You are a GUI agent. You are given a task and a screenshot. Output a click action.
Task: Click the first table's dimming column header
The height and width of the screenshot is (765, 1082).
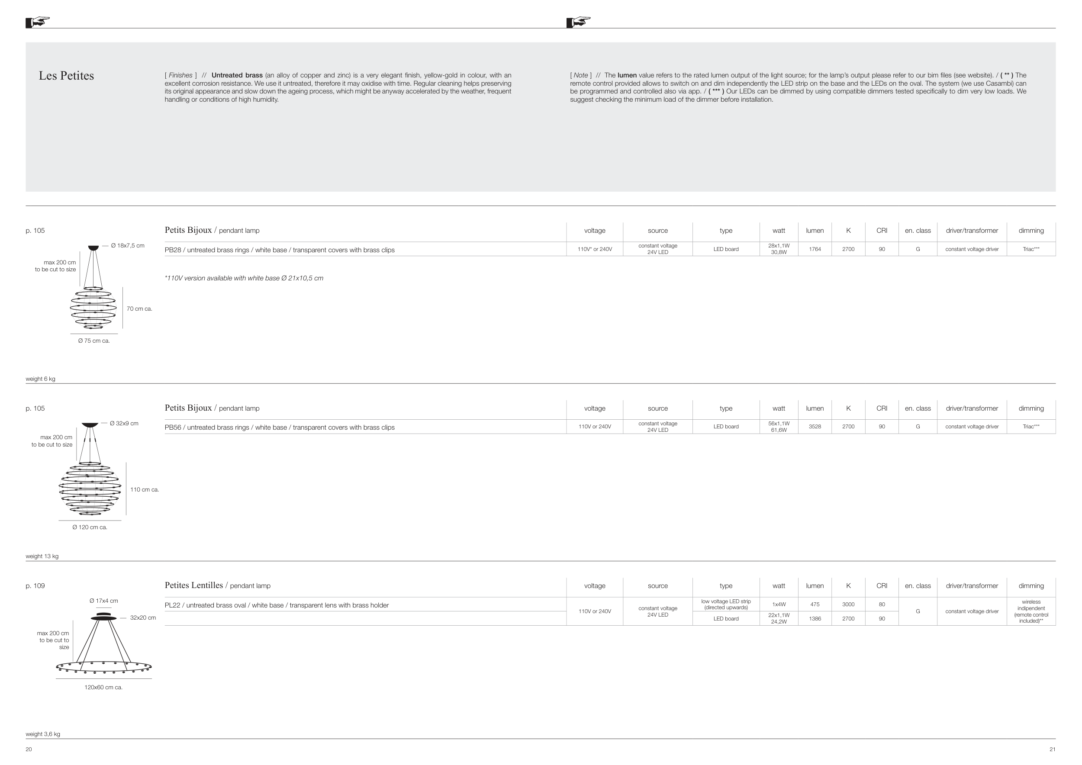point(1030,231)
